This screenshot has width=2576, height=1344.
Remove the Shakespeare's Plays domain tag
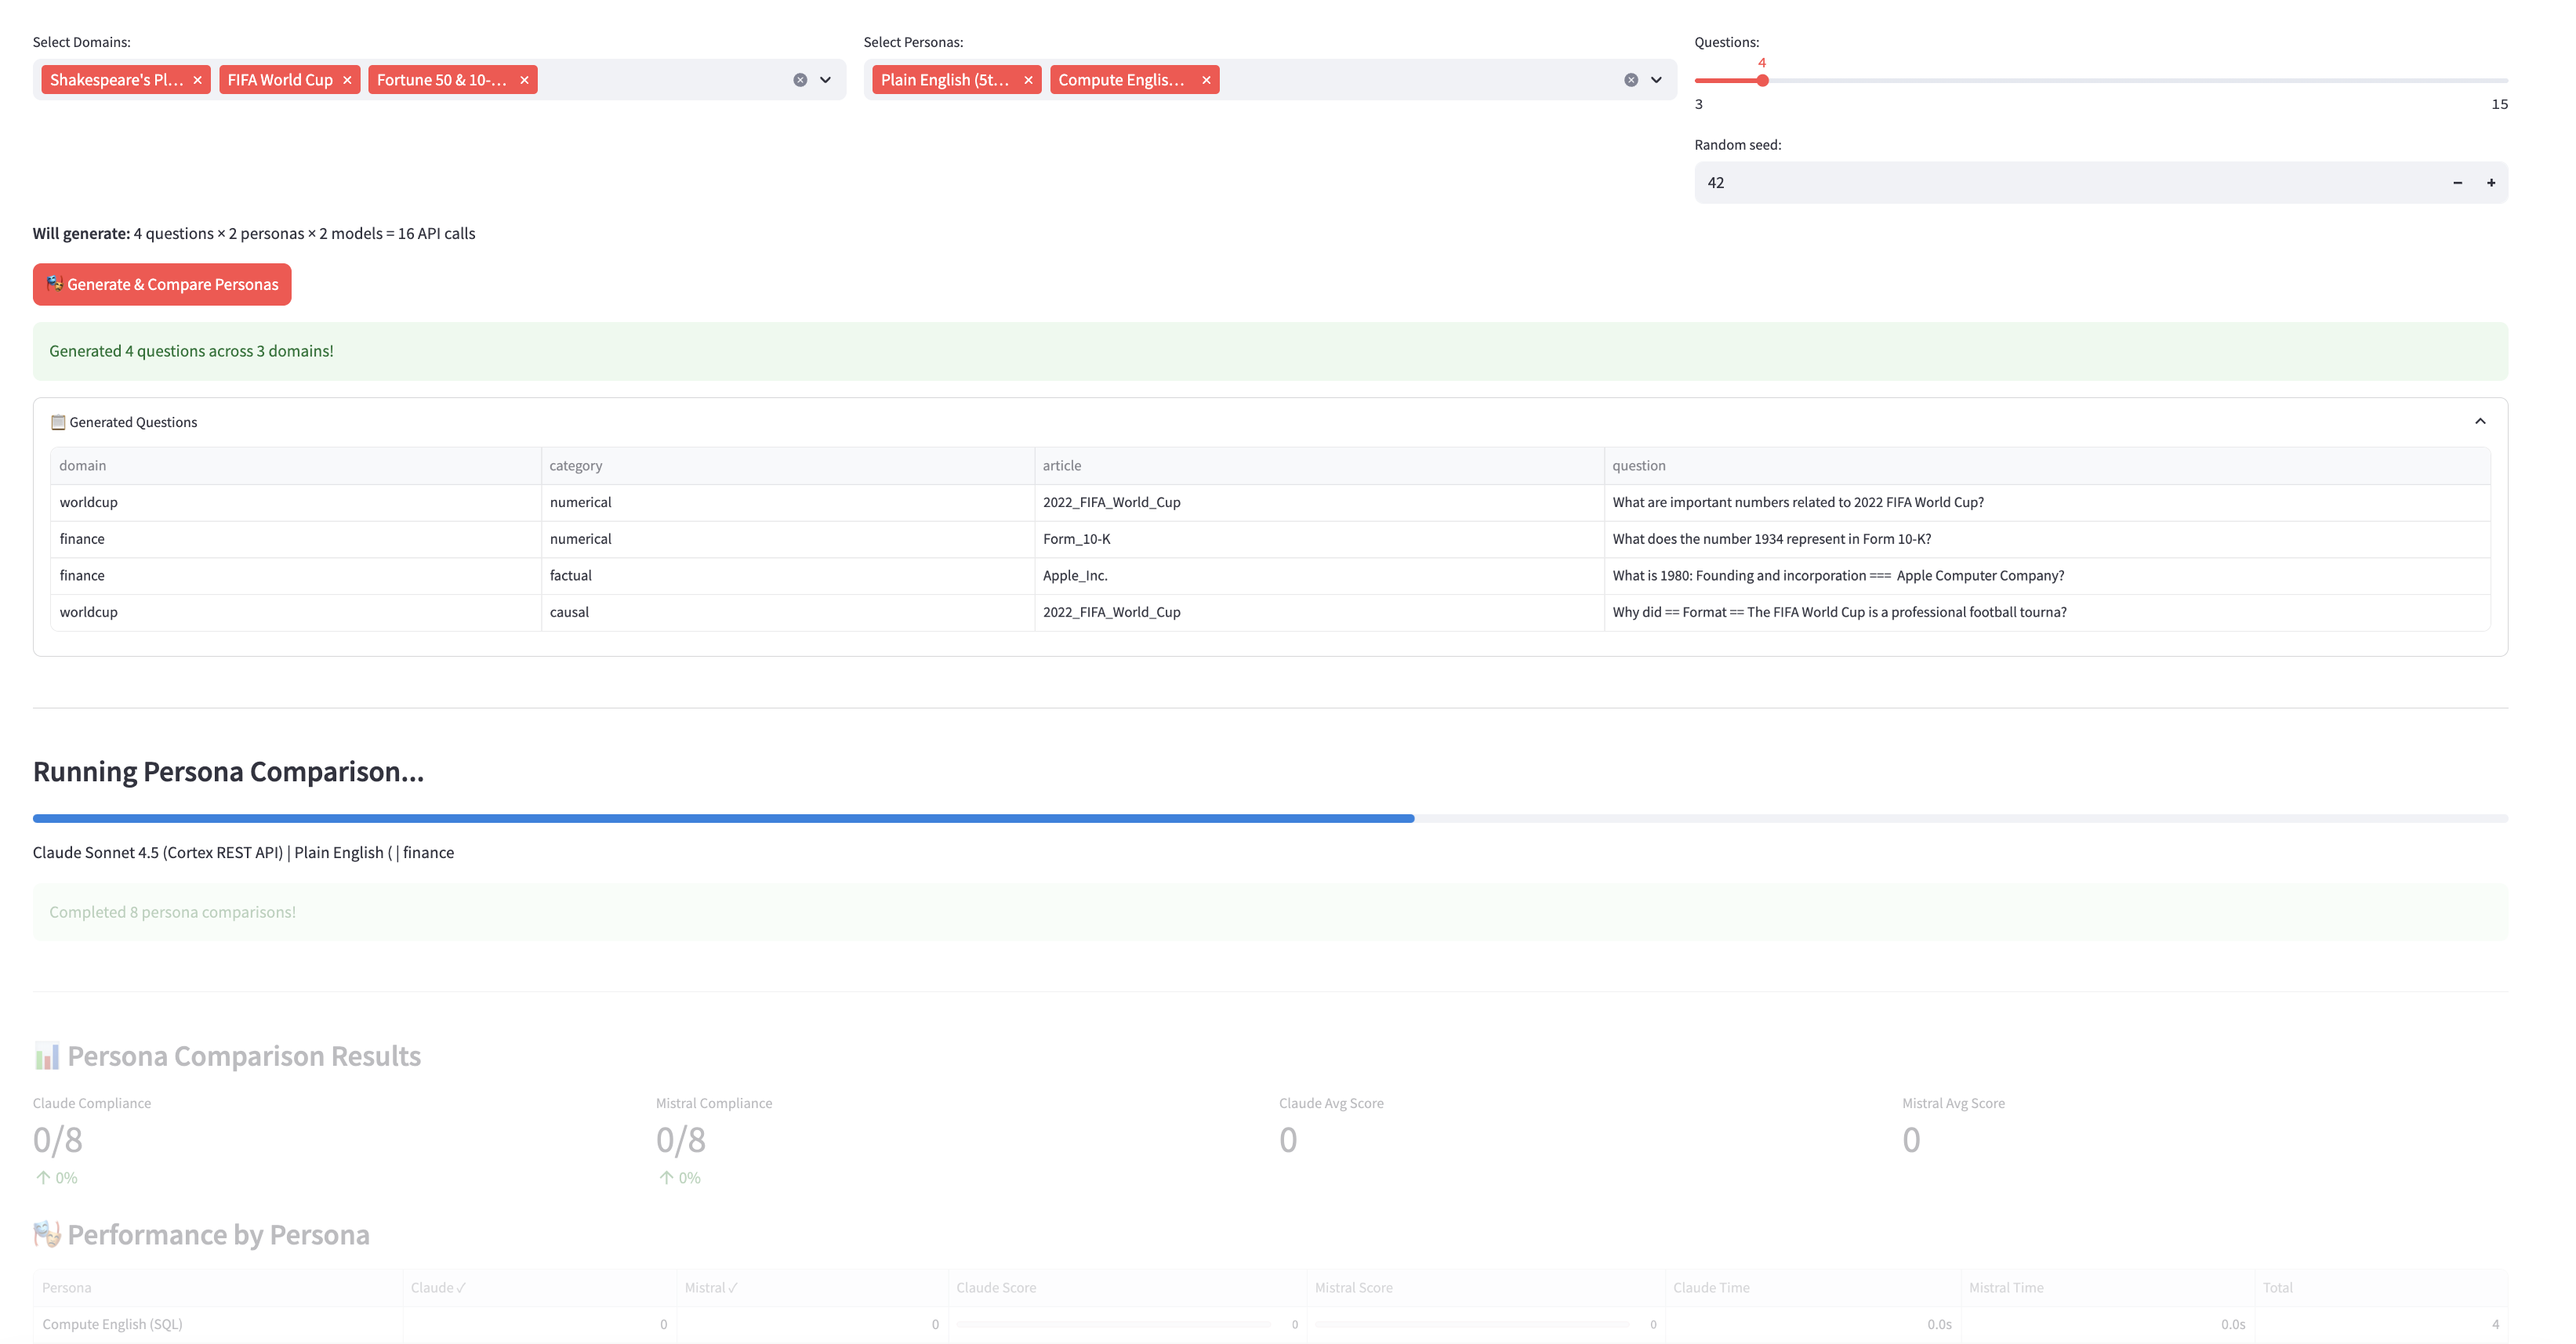pos(197,79)
